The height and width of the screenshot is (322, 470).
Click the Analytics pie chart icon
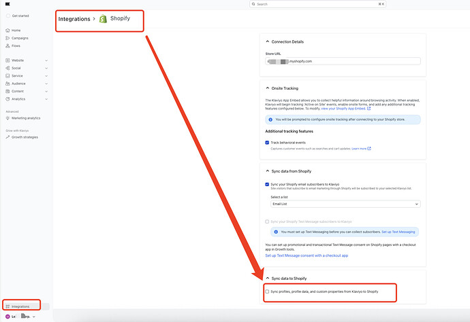click(x=7, y=99)
